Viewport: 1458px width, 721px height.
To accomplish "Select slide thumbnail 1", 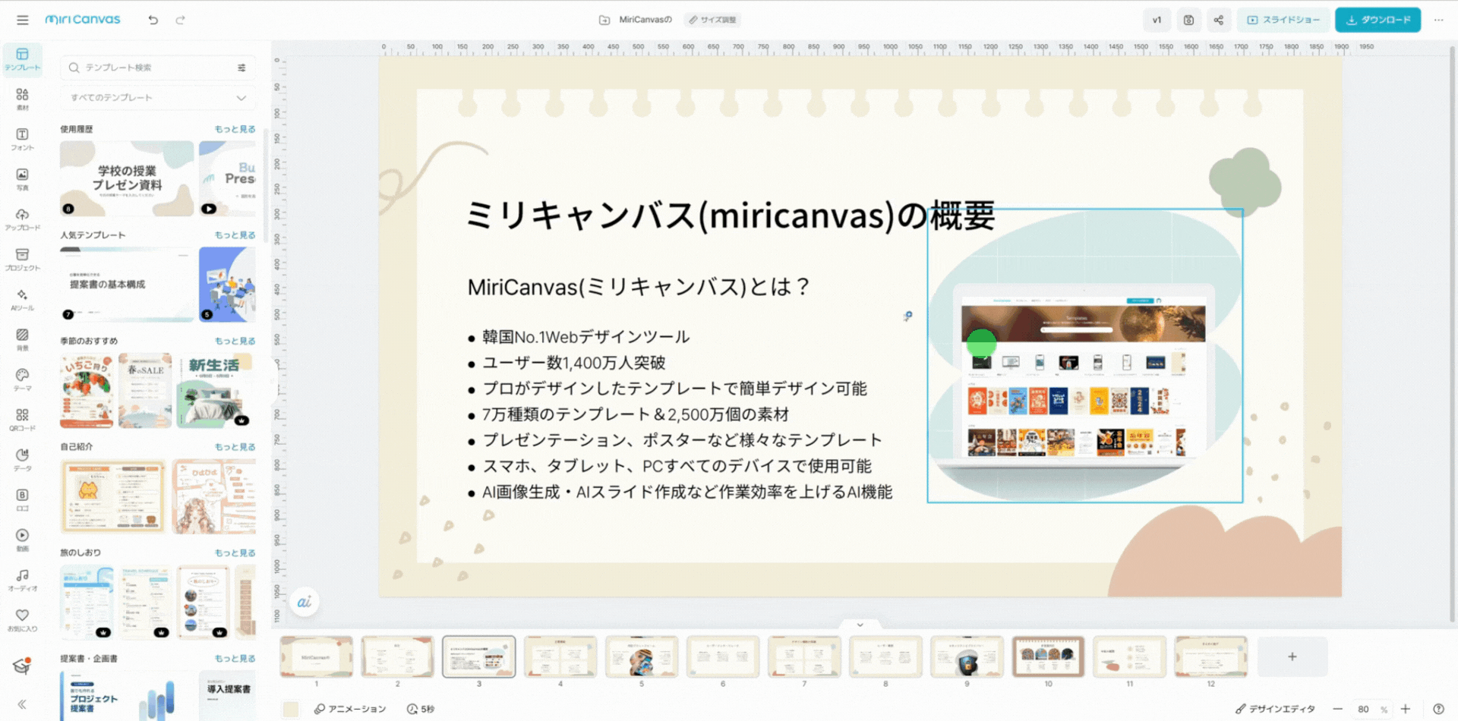I will point(316,656).
